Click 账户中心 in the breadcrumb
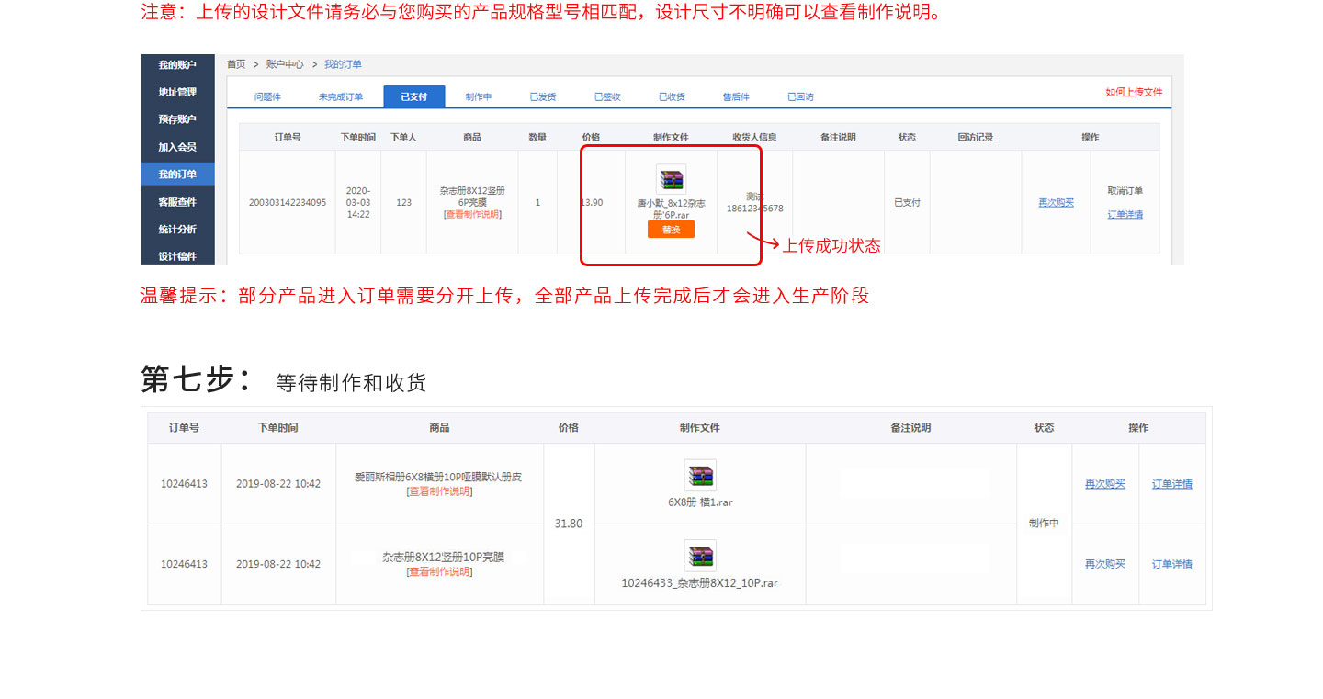 point(285,64)
